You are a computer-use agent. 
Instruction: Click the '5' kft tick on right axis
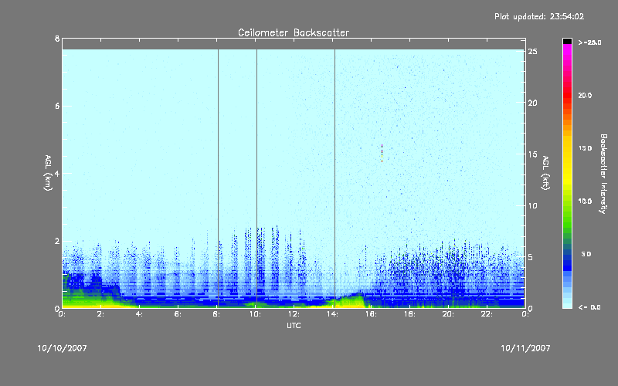coord(531,257)
